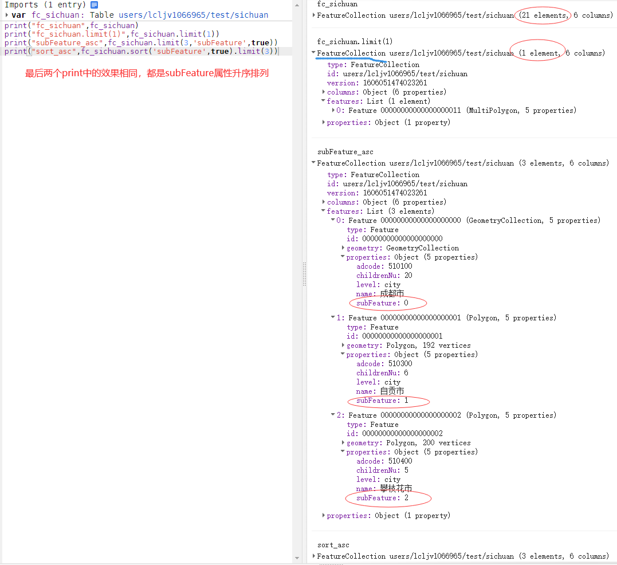The image size is (617, 565).
Task: Collapse feature 1 Polygon entry
Action: [333, 317]
